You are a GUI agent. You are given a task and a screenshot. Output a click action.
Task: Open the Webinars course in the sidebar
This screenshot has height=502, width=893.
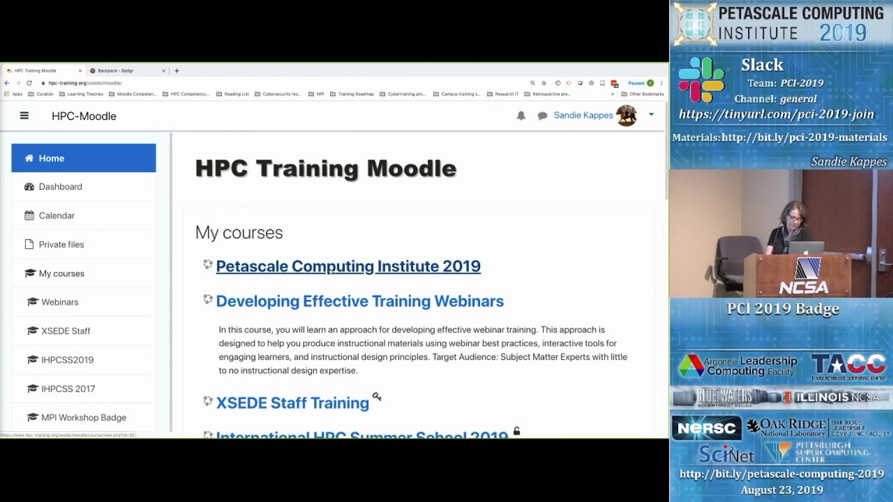[x=84, y=302]
